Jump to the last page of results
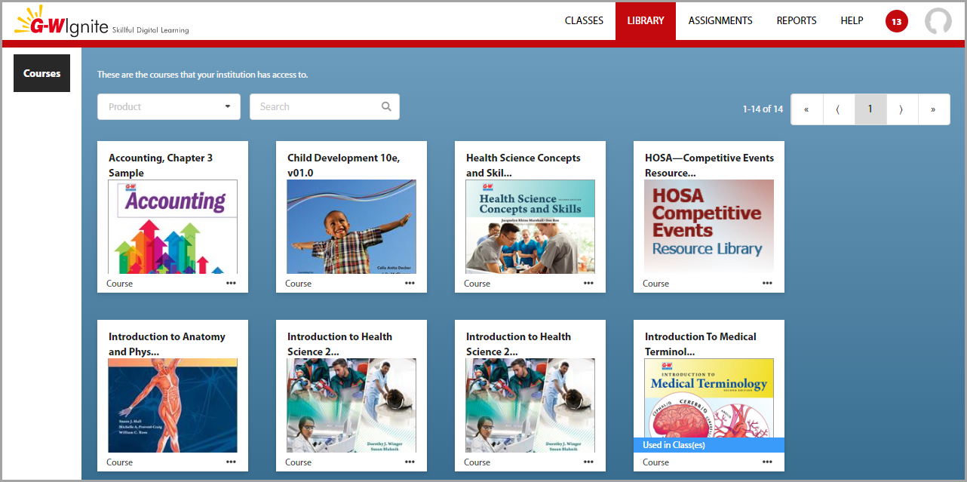 click(933, 109)
